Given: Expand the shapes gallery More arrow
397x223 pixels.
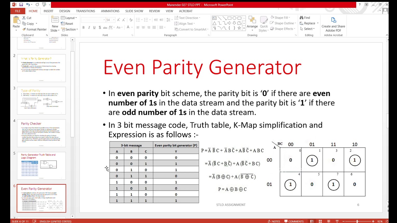Looking at the screenshot, I should point(244,28).
